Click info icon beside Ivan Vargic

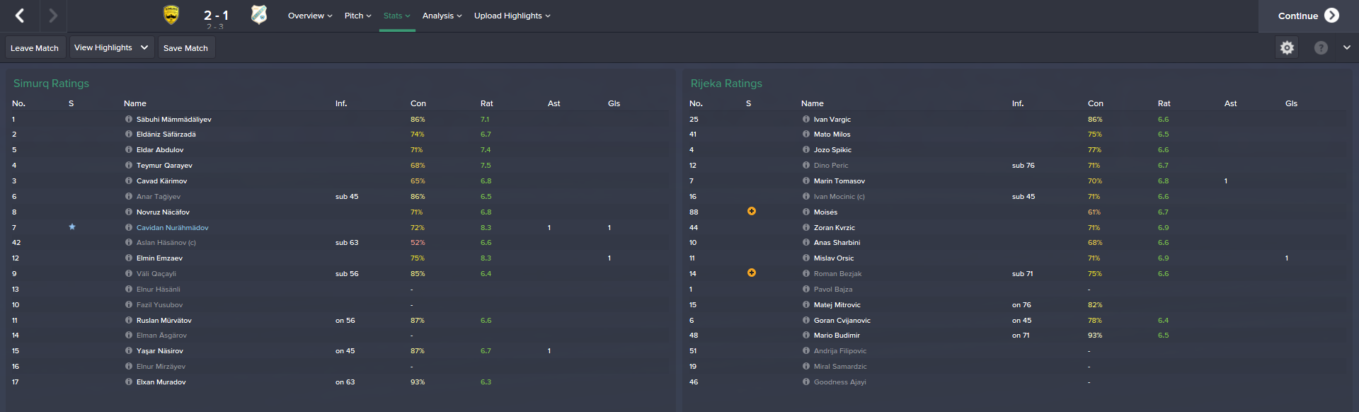(x=806, y=119)
